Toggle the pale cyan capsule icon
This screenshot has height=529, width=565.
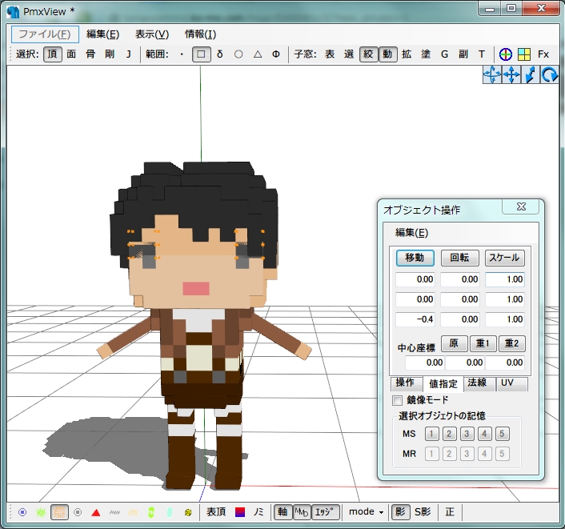tap(170, 512)
